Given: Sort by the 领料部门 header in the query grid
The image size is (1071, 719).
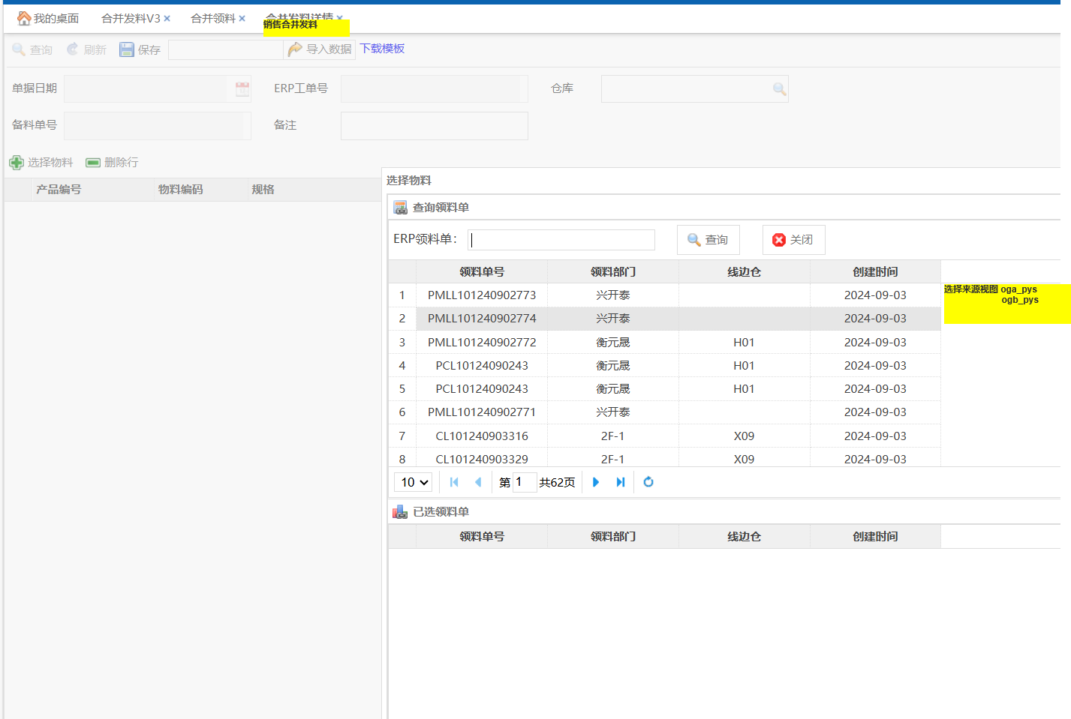Looking at the screenshot, I should click(x=613, y=271).
